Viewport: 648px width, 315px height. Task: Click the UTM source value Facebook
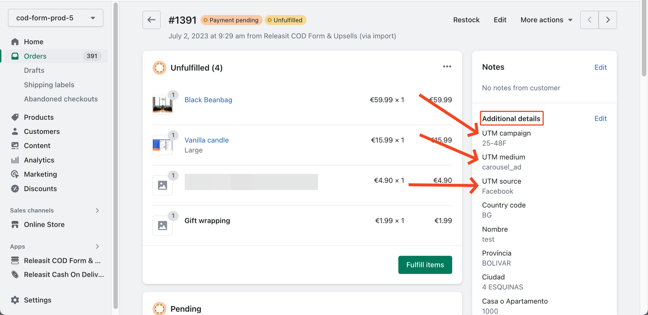[x=498, y=191]
